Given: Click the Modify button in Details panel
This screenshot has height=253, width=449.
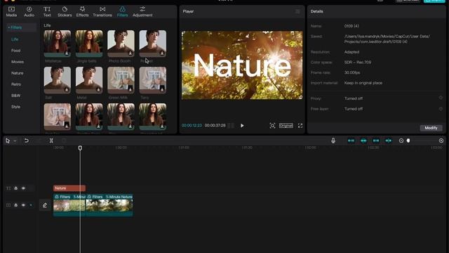Looking at the screenshot, I should [x=431, y=128].
